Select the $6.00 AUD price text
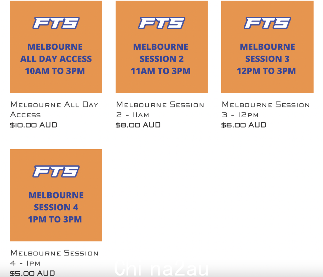 pos(244,125)
